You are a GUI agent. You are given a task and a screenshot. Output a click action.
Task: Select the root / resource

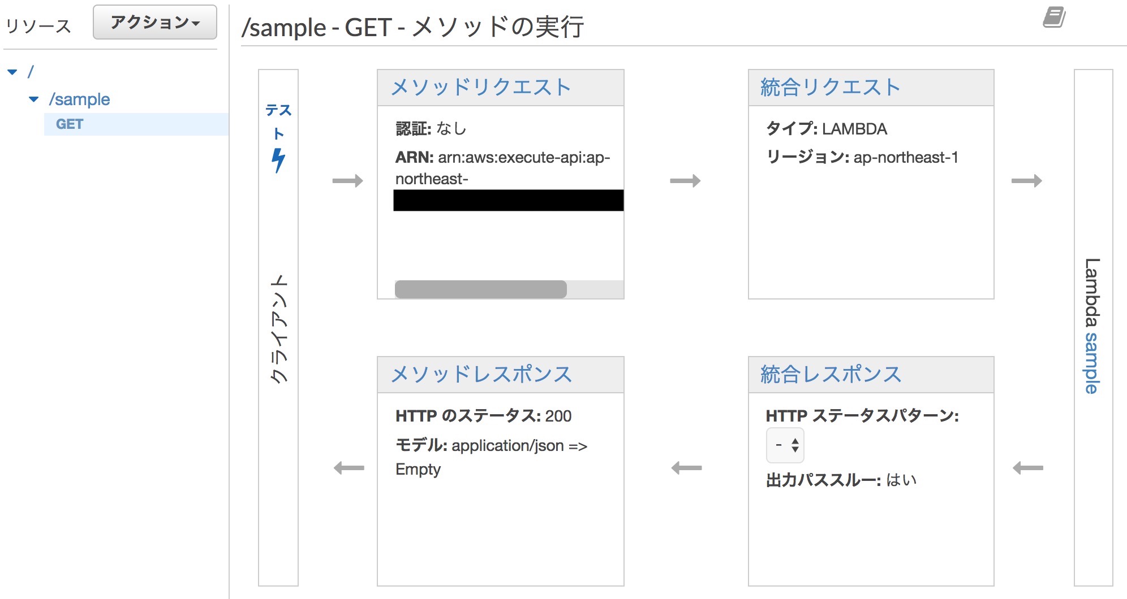tap(31, 70)
